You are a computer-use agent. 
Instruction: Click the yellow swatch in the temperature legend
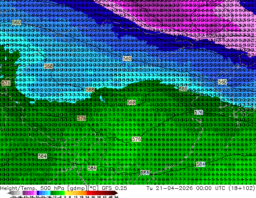point(66,193)
